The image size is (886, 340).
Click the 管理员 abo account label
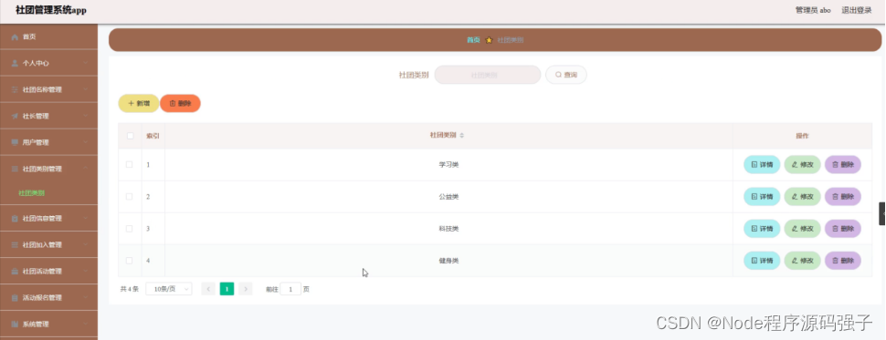[813, 10]
